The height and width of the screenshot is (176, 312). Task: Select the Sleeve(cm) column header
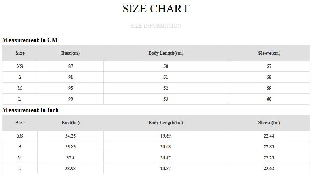pyautogui.click(x=269, y=53)
